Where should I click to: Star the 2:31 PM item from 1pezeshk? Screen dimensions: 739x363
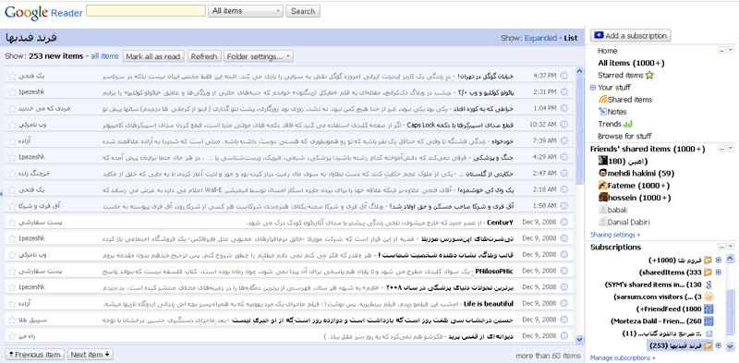coord(12,92)
